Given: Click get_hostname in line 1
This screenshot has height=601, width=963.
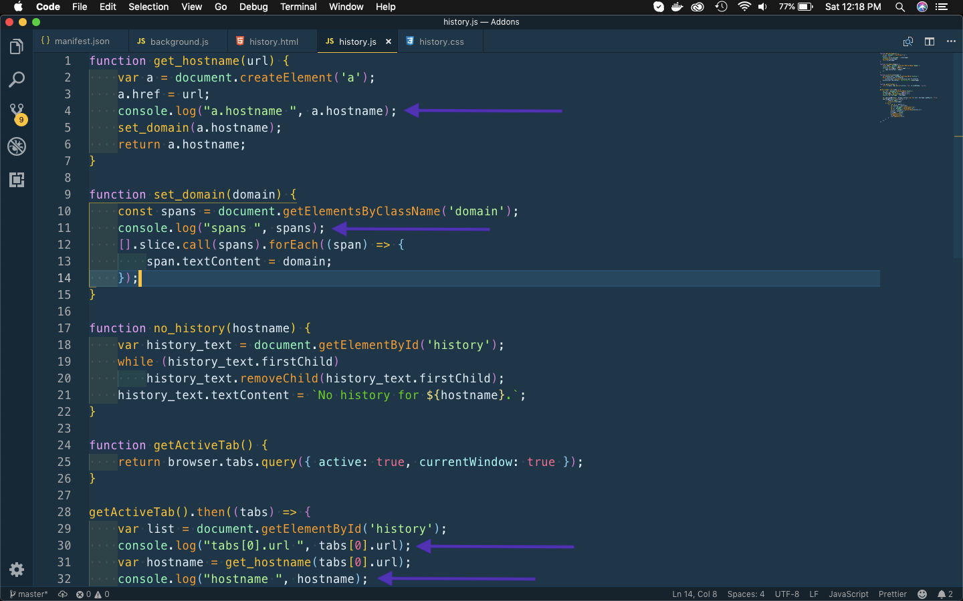Looking at the screenshot, I should click(197, 61).
